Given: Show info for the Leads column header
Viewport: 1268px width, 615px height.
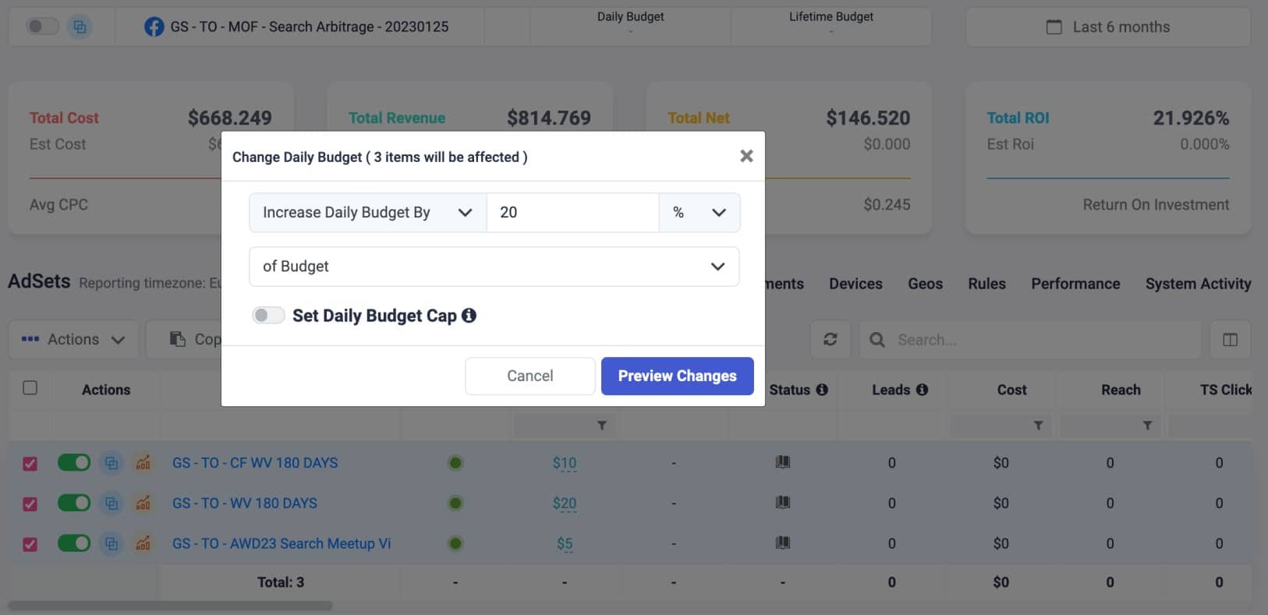Looking at the screenshot, I should (922, 390).
